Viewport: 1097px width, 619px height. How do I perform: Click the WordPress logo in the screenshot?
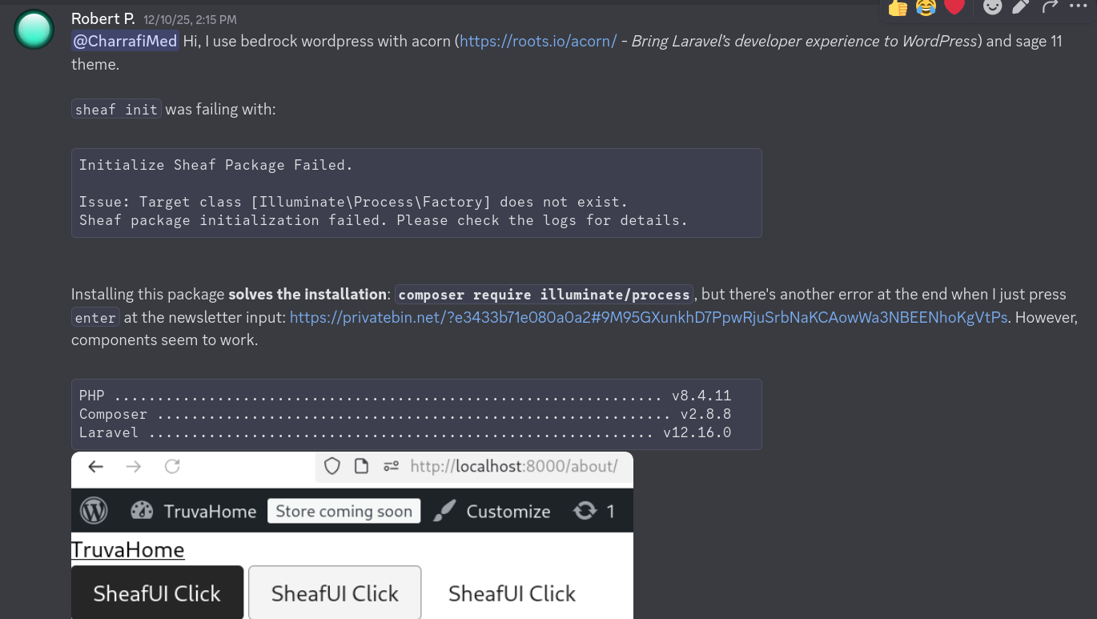[x=94, y=511]
